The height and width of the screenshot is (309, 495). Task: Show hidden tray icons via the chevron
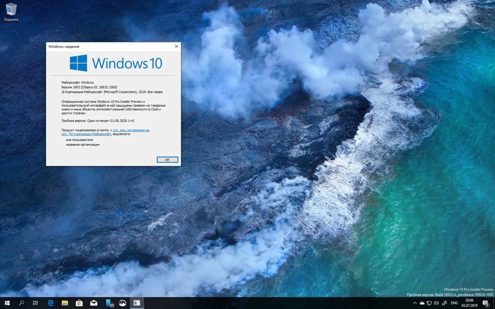[415, 303]
